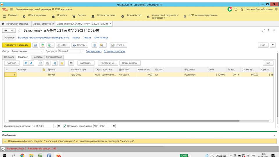This screenshot has height=157, width=279.
Task: Open the history clock icon
Action: click(x=236, y=9)
